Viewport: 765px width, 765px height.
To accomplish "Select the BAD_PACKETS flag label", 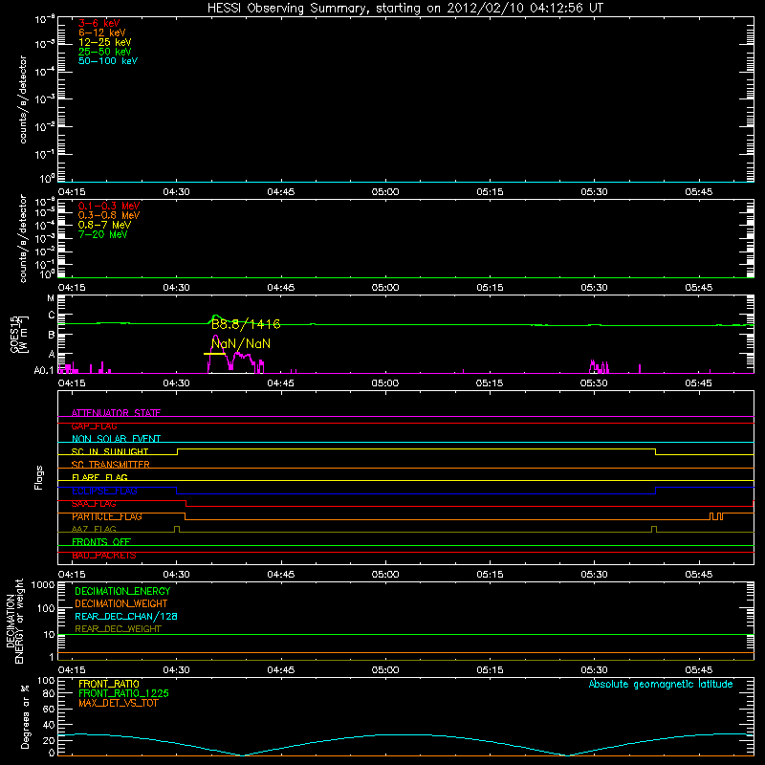I will (104, 556).
